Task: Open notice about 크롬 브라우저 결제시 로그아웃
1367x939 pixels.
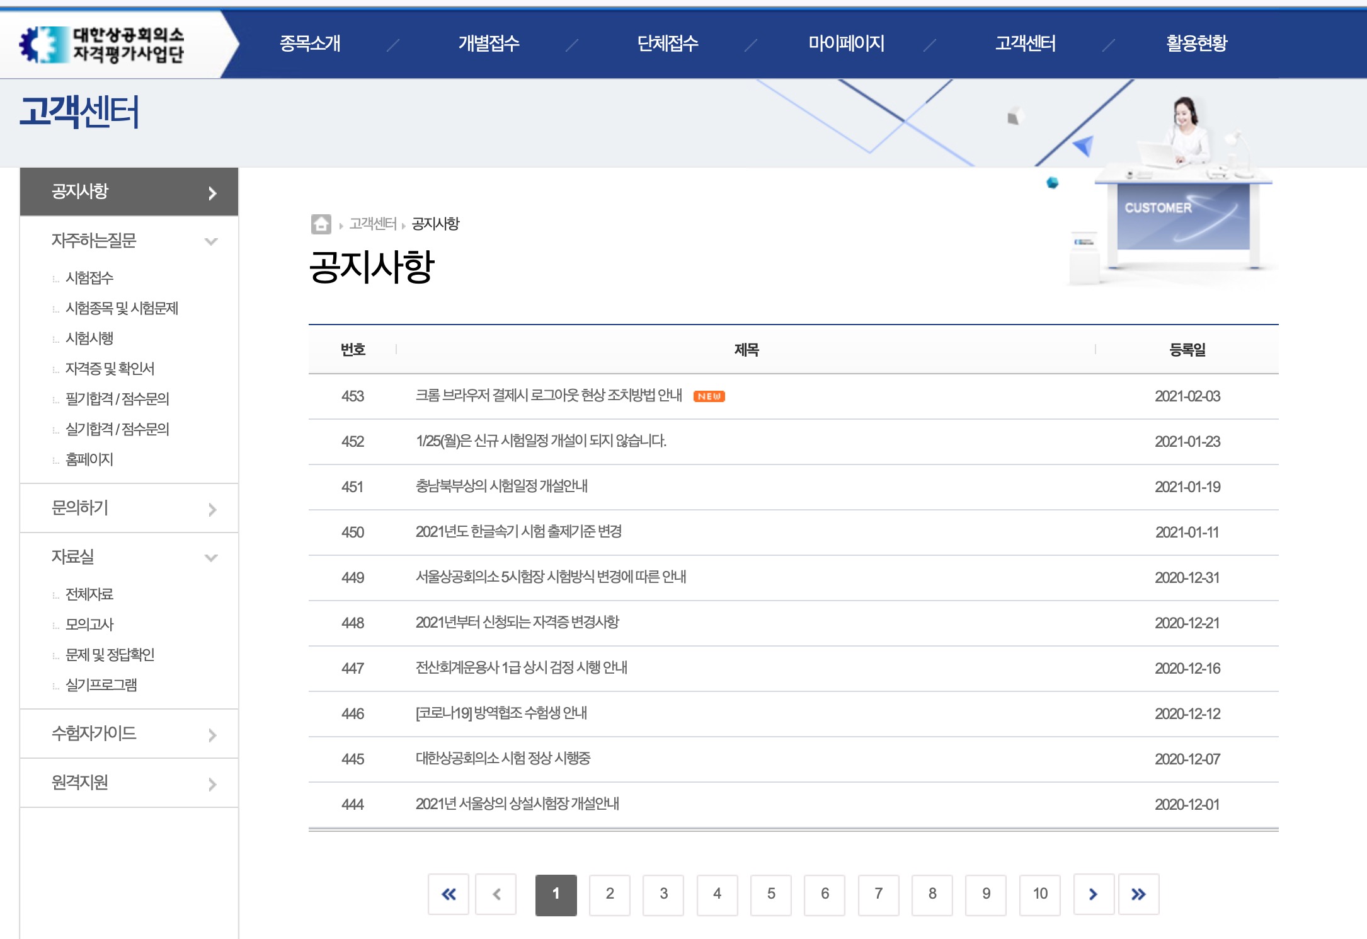Action: [x=549, y=396]
